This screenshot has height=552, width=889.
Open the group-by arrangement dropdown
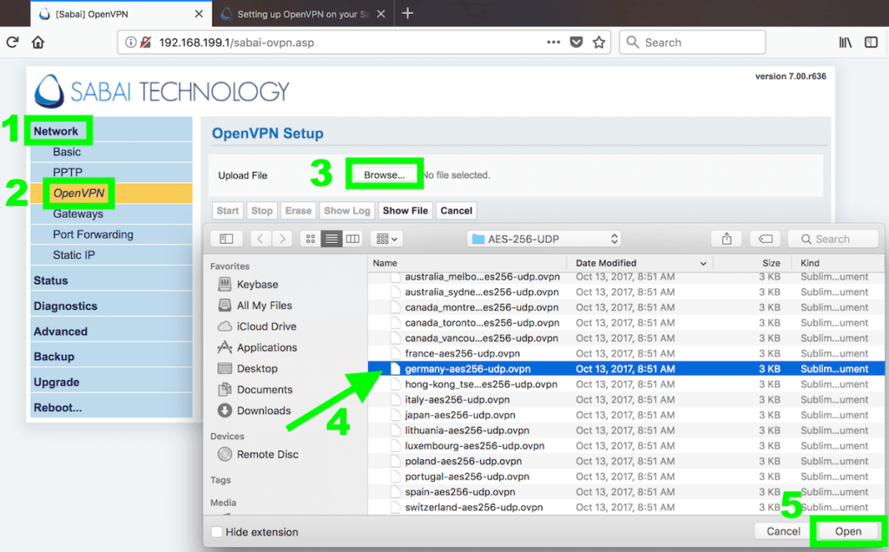(386, 239)
